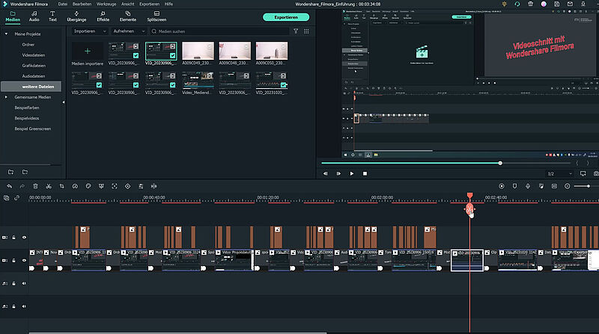Click the timeline zoom slider handle
599x334 pixels.
coord(589,186)
